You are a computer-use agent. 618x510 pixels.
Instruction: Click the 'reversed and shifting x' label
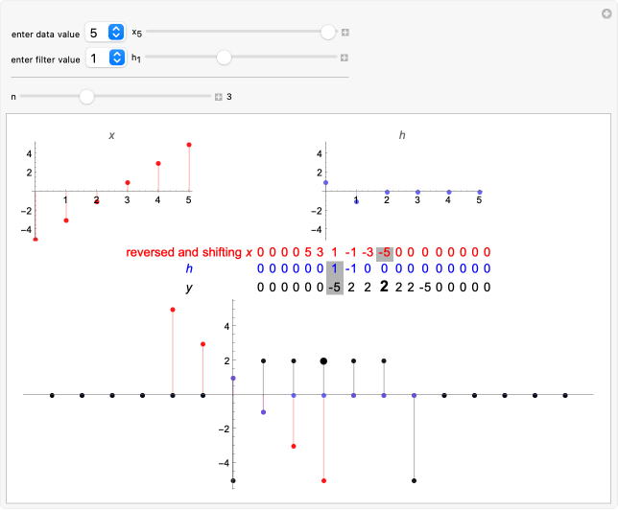(189, 252)
